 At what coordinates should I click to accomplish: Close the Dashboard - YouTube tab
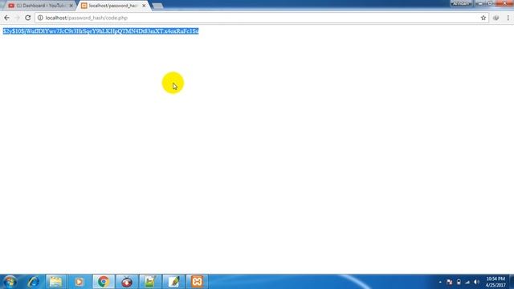tap(71, 6)
